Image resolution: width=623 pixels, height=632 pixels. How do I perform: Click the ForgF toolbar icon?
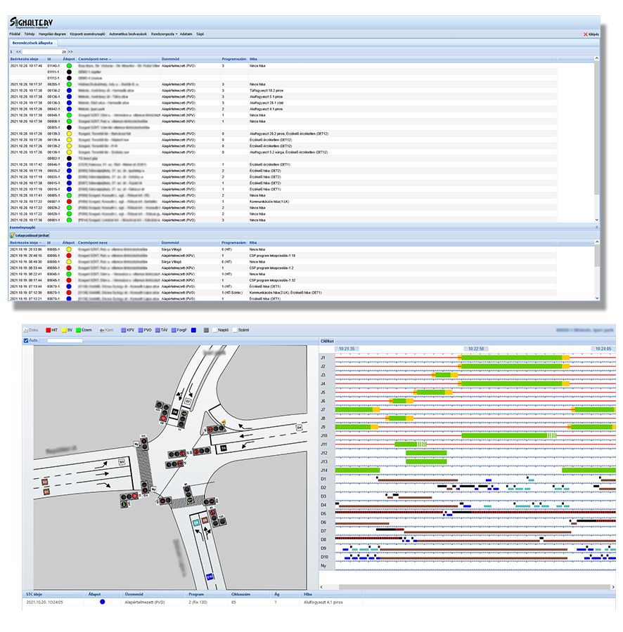tap(176, 329)
